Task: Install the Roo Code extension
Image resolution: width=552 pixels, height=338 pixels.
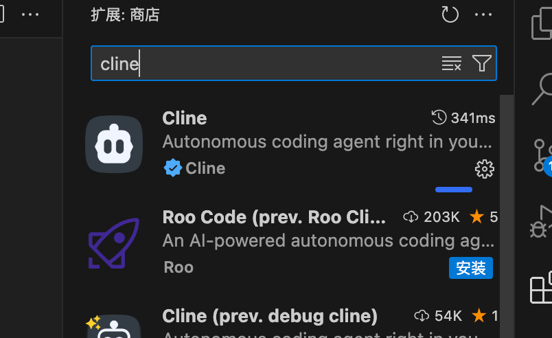Action: tap(471, 268)
